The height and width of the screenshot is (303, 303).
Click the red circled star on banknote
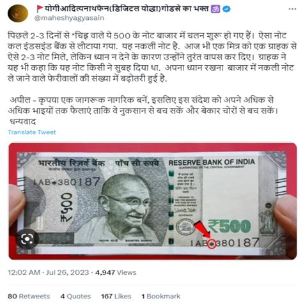click(x=212, y=244)
